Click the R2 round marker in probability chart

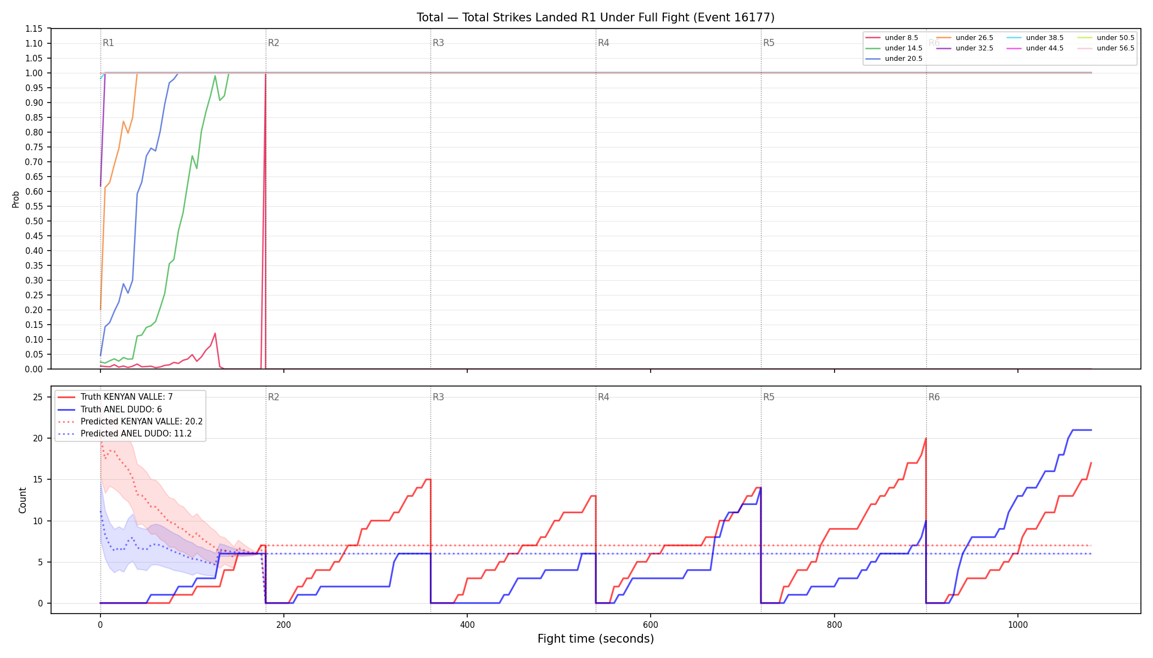[273, 43]
